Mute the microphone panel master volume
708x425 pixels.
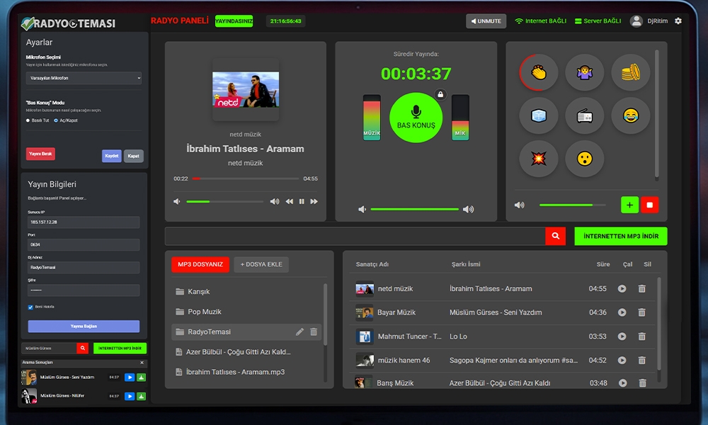362,209
